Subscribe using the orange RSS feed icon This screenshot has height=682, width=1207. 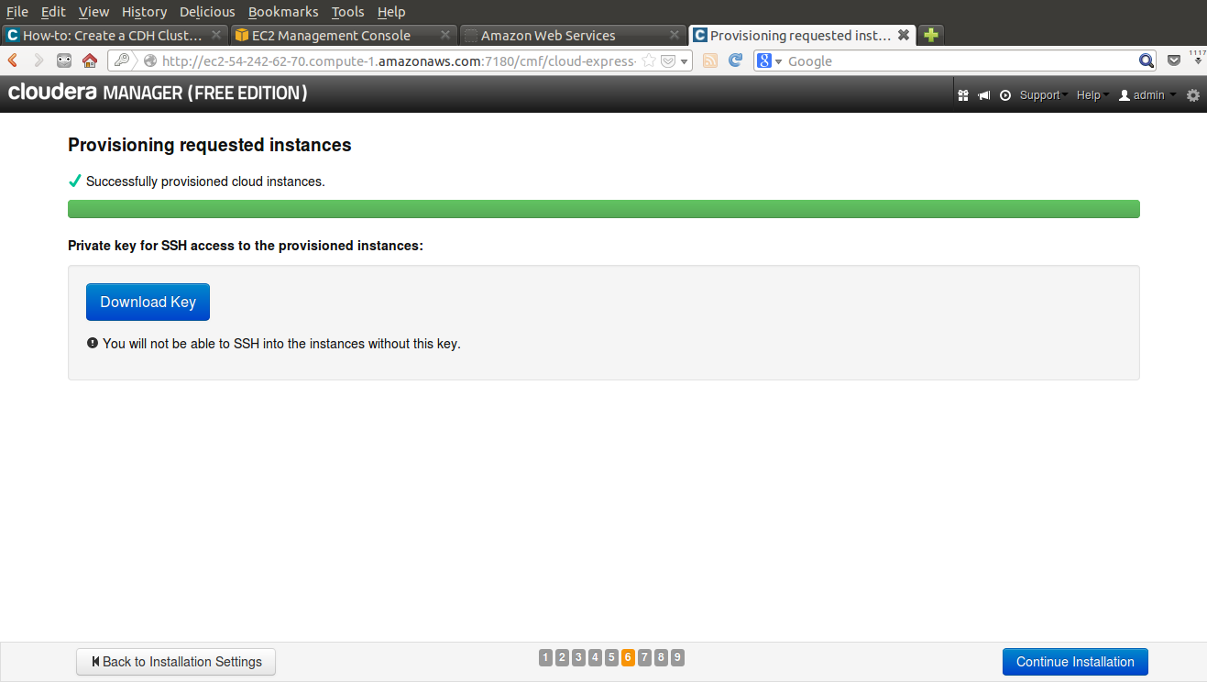[x=710, y=60]
